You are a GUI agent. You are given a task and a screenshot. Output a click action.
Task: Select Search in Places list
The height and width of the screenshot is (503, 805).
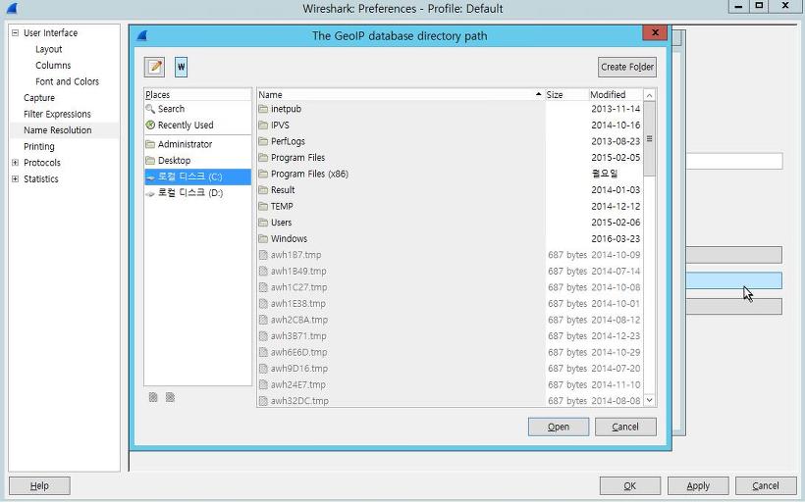click(197, 109)
